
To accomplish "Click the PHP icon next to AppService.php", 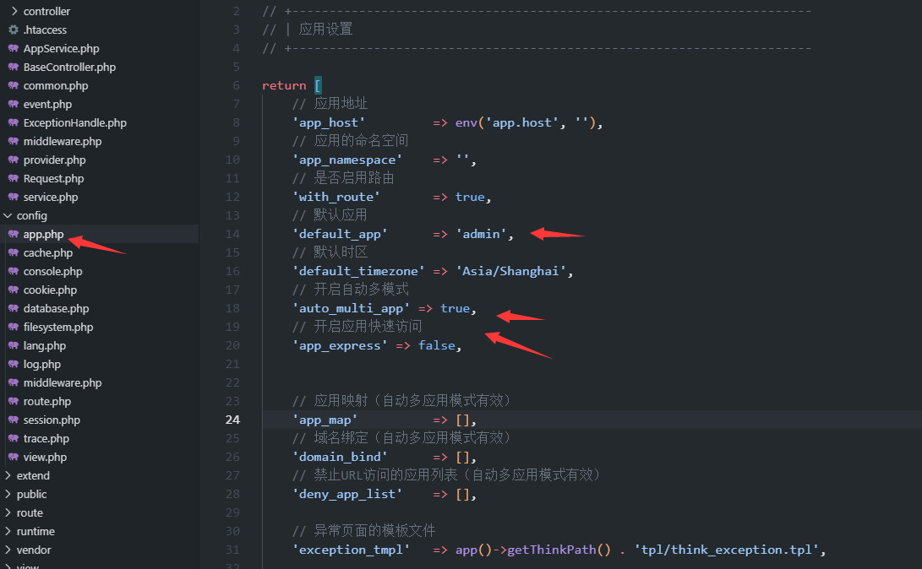I will (14, 49).
